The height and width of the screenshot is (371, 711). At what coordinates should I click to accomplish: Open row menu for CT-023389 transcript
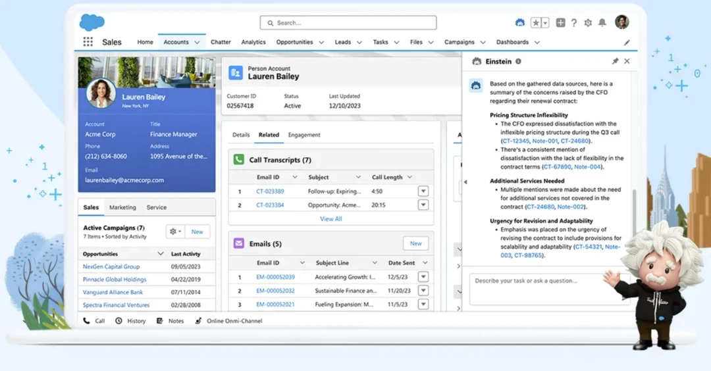coord(423,191)
